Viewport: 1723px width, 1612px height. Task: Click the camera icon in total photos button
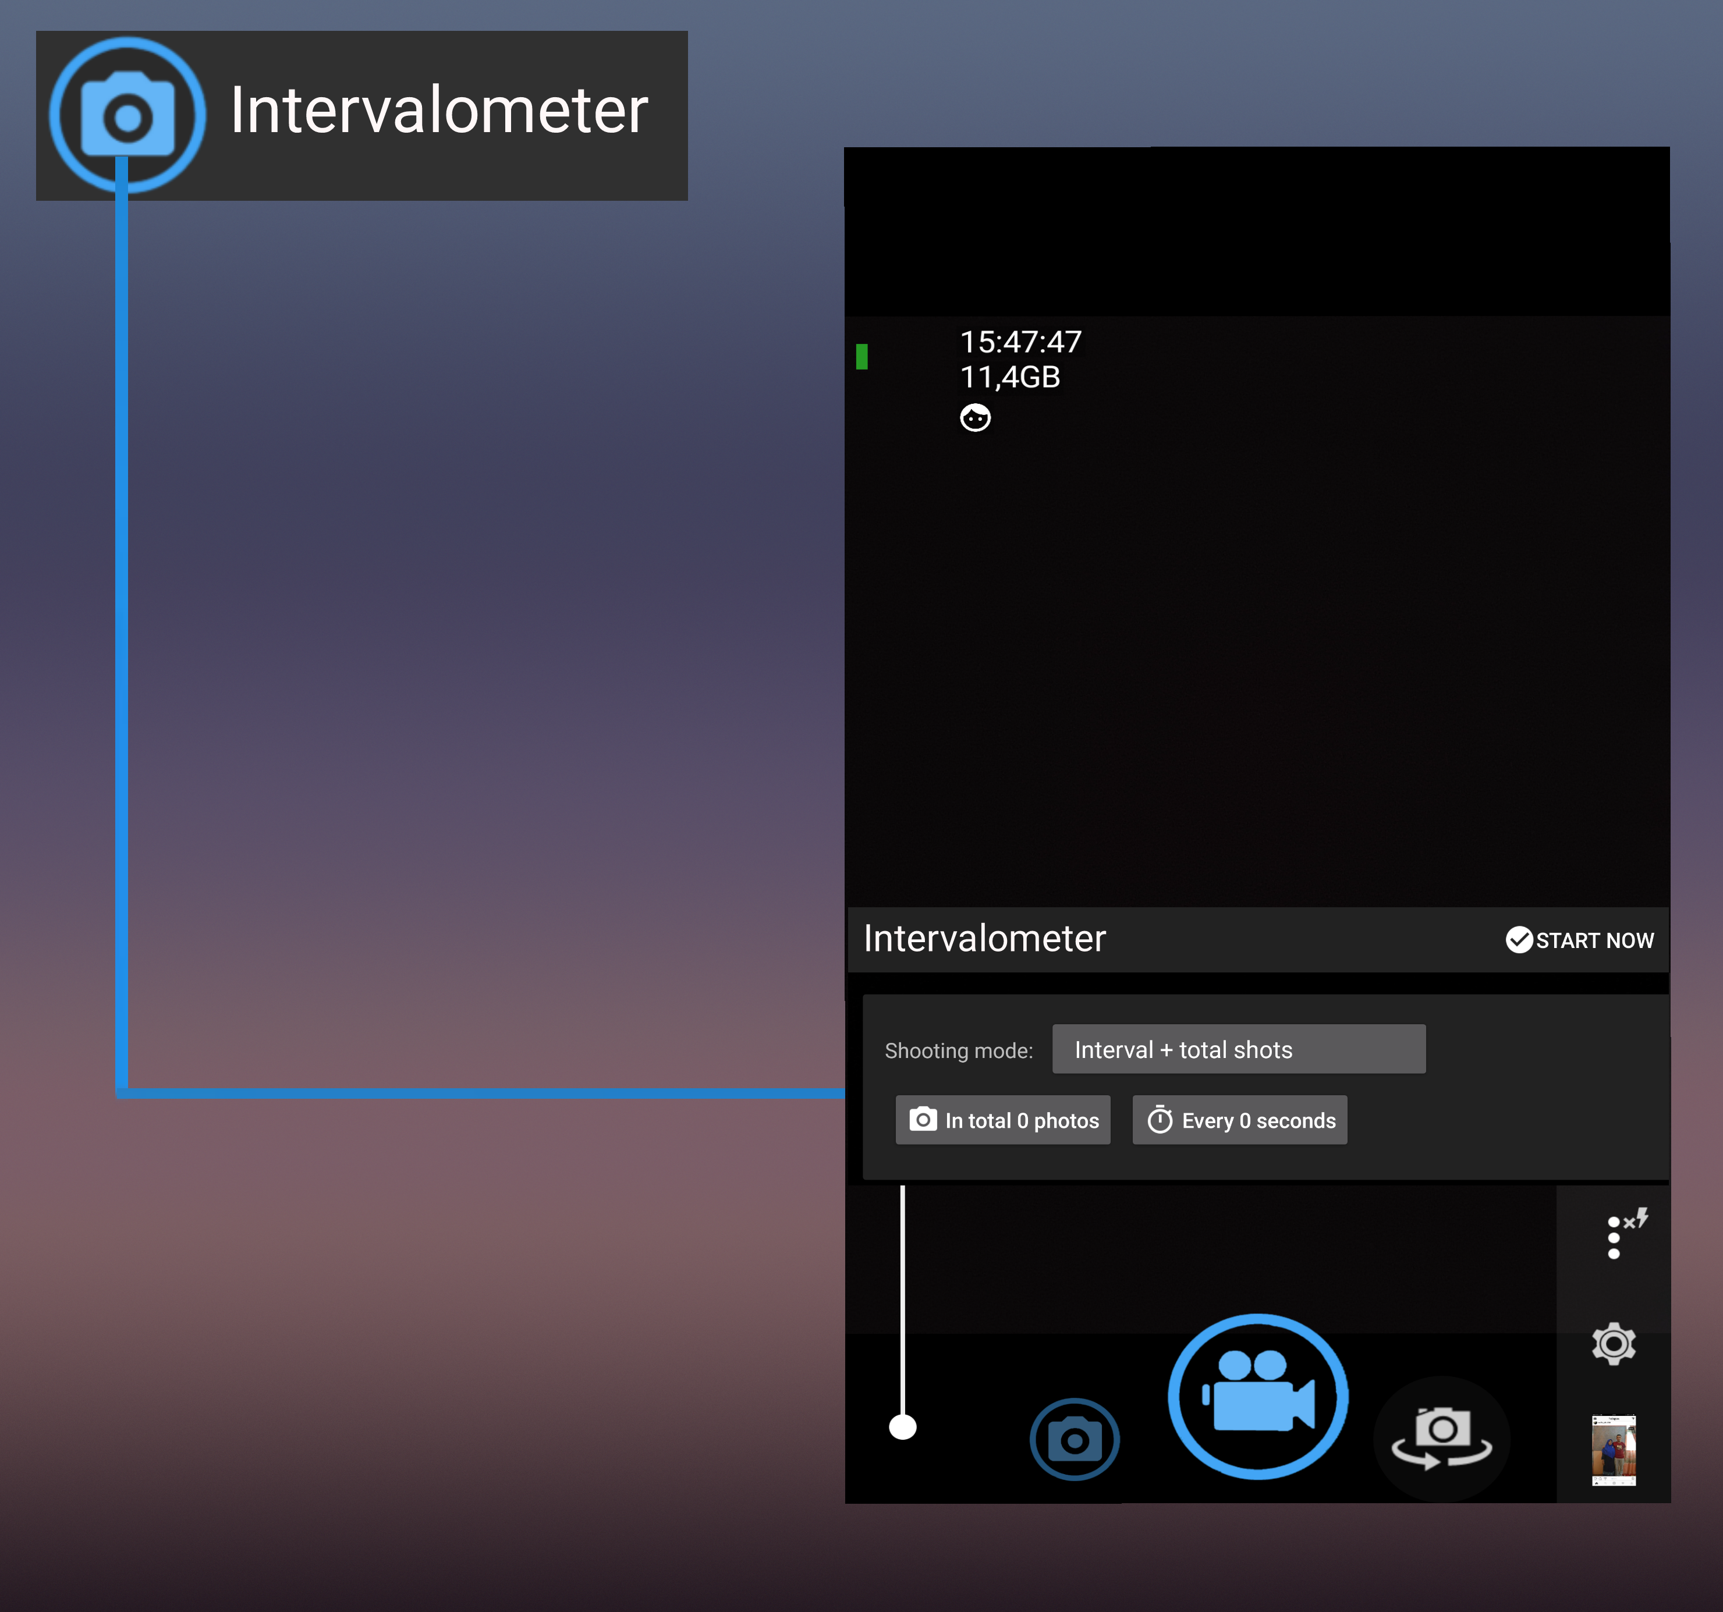coord(922,1120)
